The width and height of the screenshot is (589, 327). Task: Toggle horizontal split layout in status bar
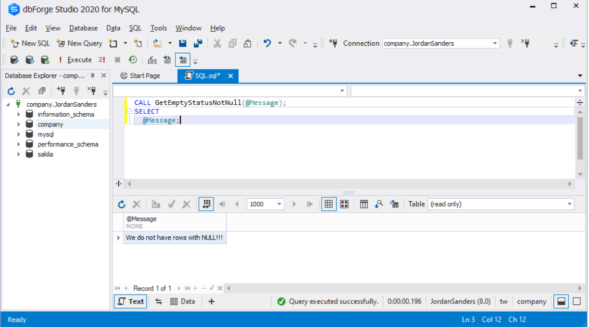(561, 302)
